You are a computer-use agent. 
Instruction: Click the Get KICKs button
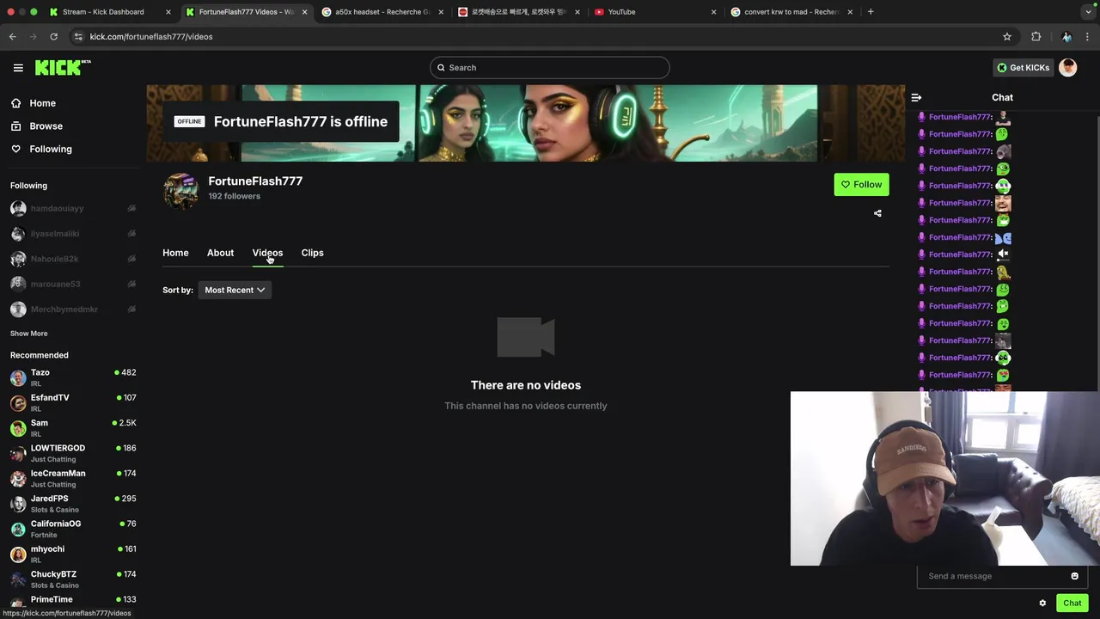click(x=1023, y=68)
